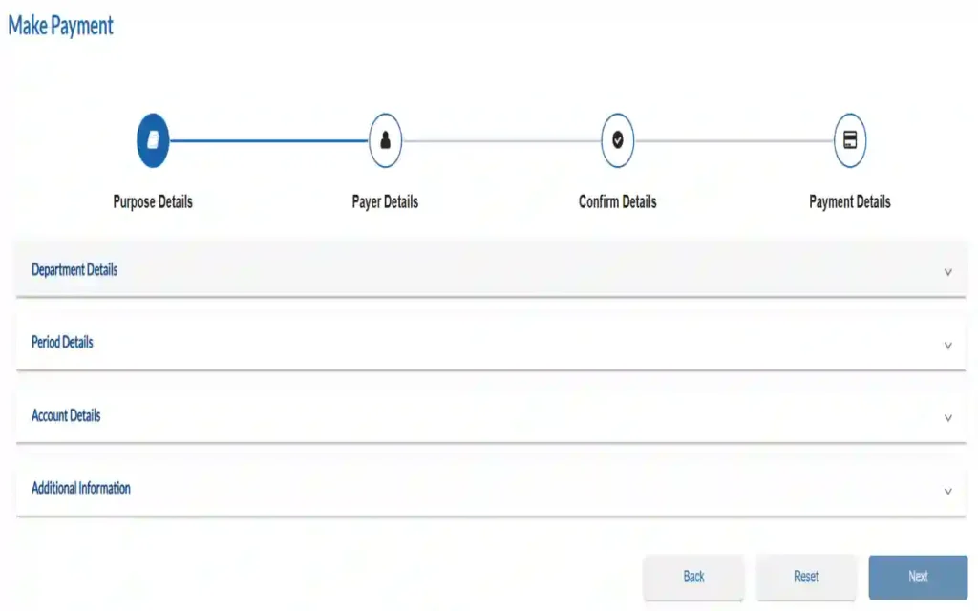Open the Additional Information section title
Viewport: 978px width, 611px height.
(x=81, y=489)
